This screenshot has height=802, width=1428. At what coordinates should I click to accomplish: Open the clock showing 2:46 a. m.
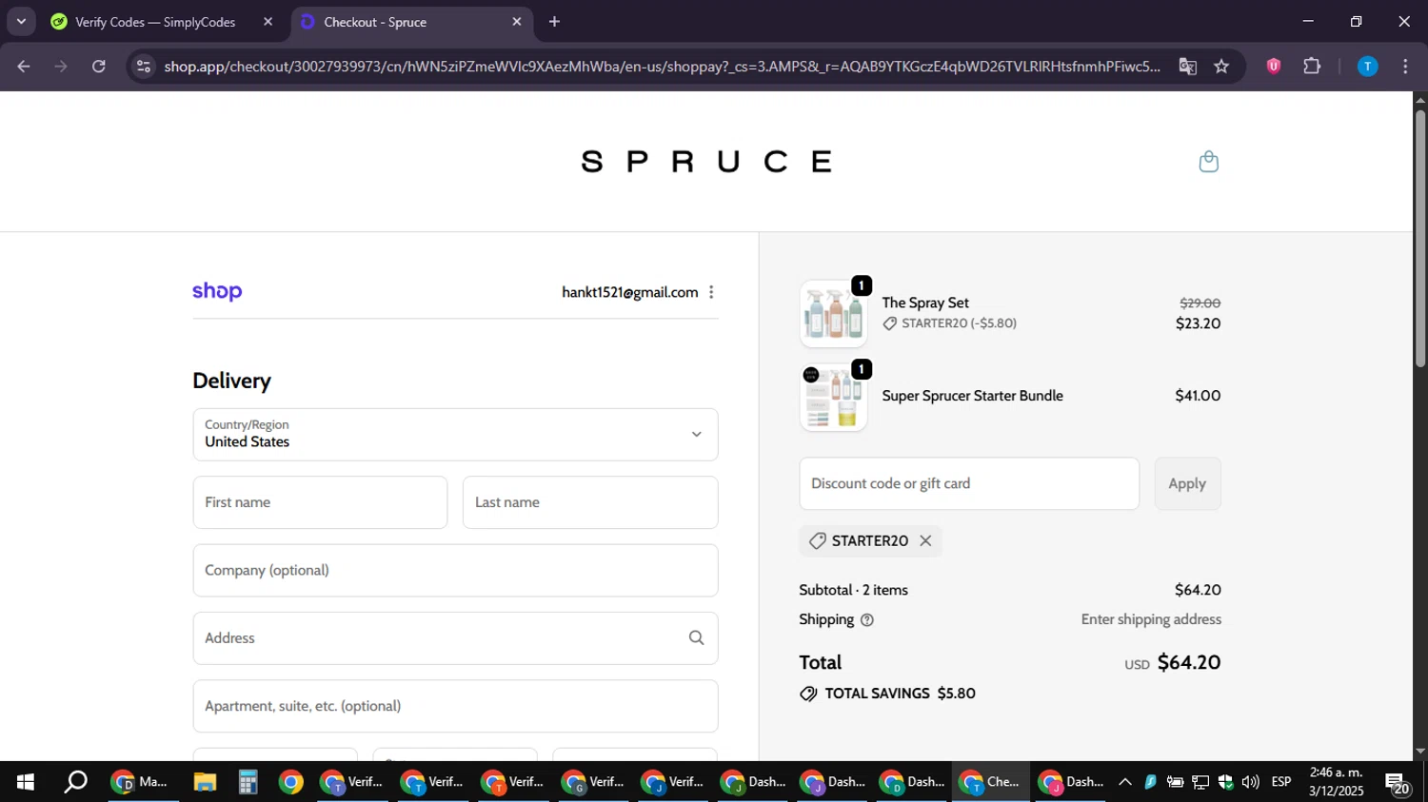[x=1336, y=782]
